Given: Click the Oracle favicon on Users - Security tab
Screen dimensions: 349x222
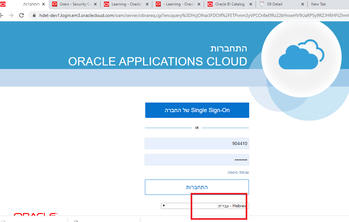Looking at the screenshot, I should coord(54,4).
